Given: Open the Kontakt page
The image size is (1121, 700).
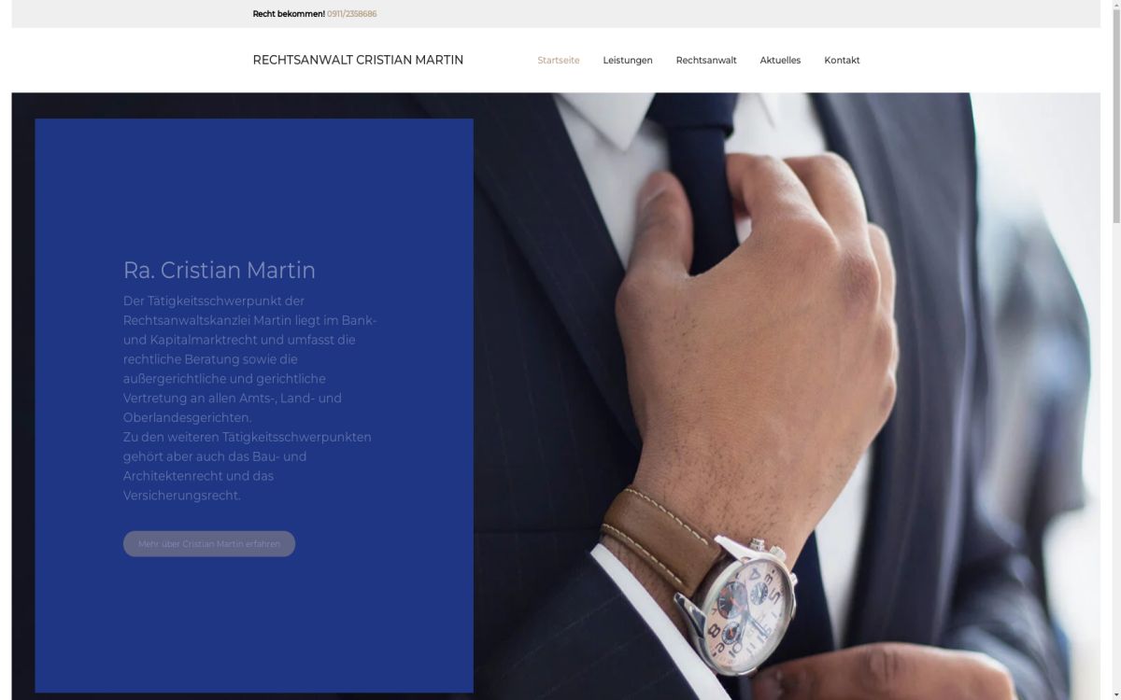Looking at the screenshot, I should (x=842, y=61).
